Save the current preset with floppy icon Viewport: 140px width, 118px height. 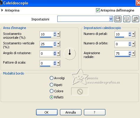point(118,19)
